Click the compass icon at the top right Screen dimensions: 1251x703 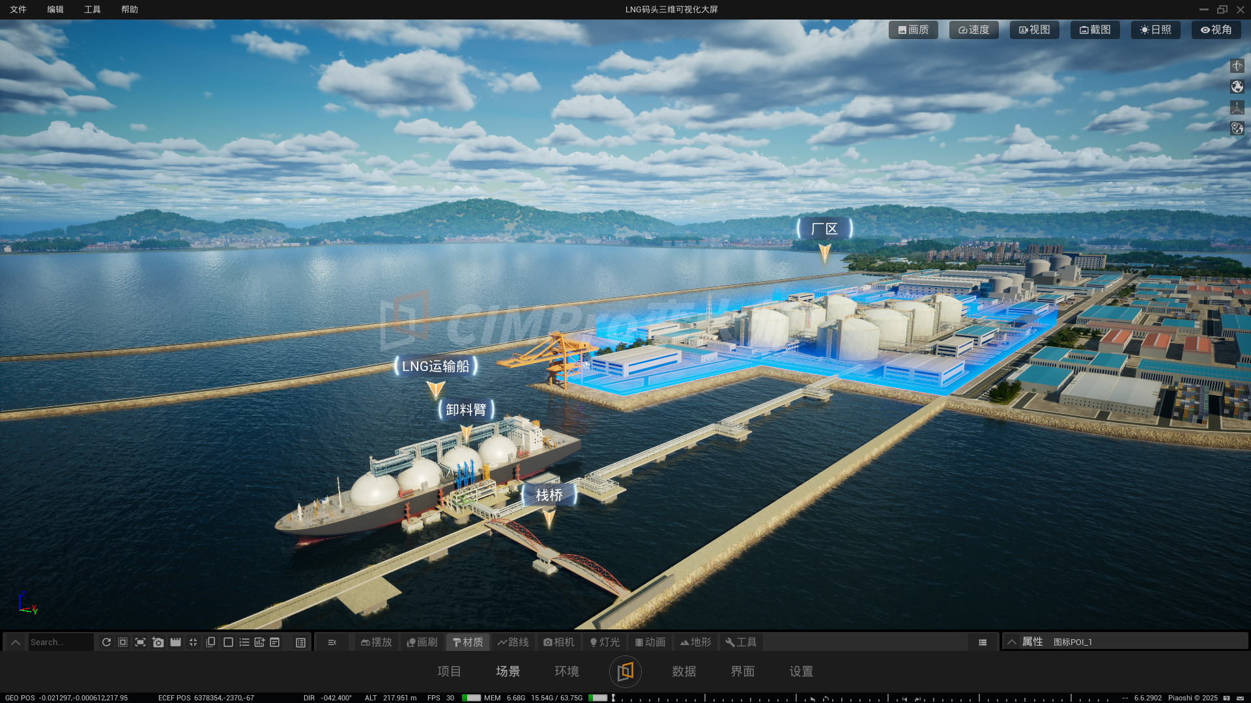(1237, 66)
